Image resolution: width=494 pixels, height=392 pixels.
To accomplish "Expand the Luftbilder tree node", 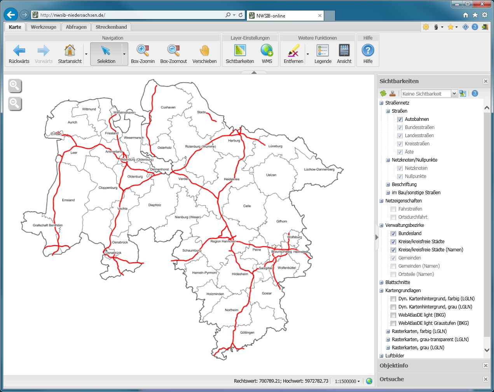I will 381,356.
